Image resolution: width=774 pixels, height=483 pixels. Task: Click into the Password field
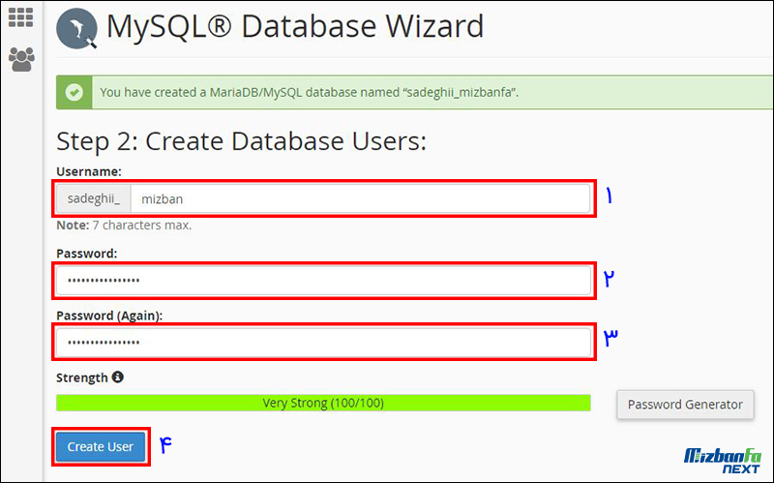323,281
